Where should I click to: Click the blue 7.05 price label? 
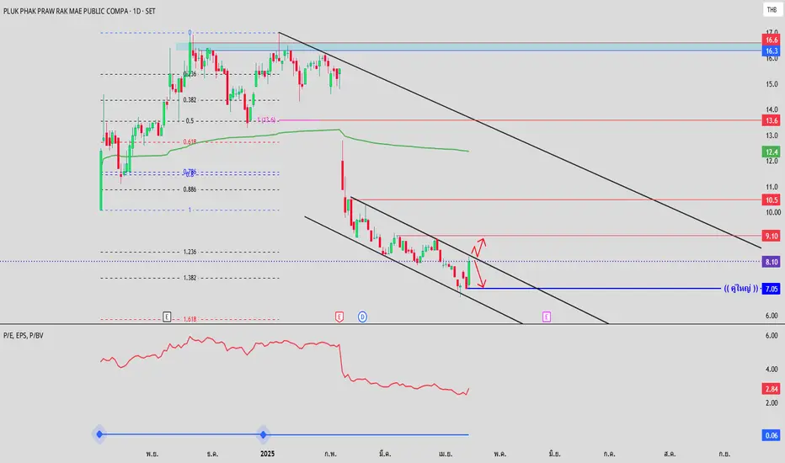pyautogui.click(x=772, y=289)
